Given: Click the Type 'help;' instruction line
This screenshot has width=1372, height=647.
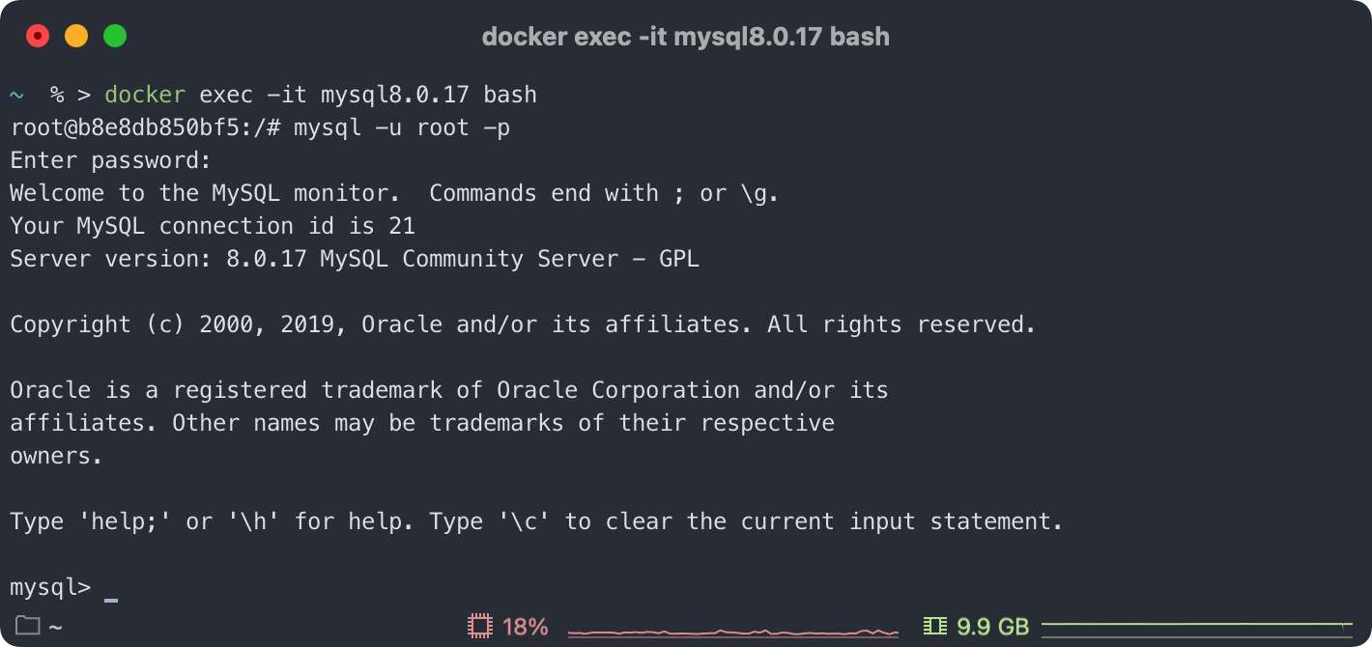Looking at the screenshot, I should coord(536,521).
